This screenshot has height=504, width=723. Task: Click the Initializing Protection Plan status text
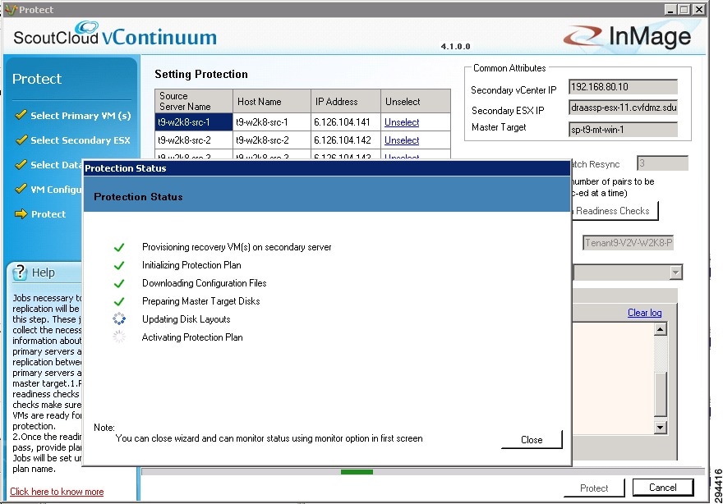coord(191,265)
